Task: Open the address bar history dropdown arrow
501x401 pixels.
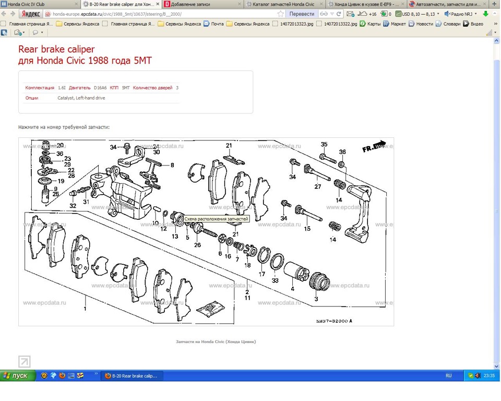Action: (332, 14)
